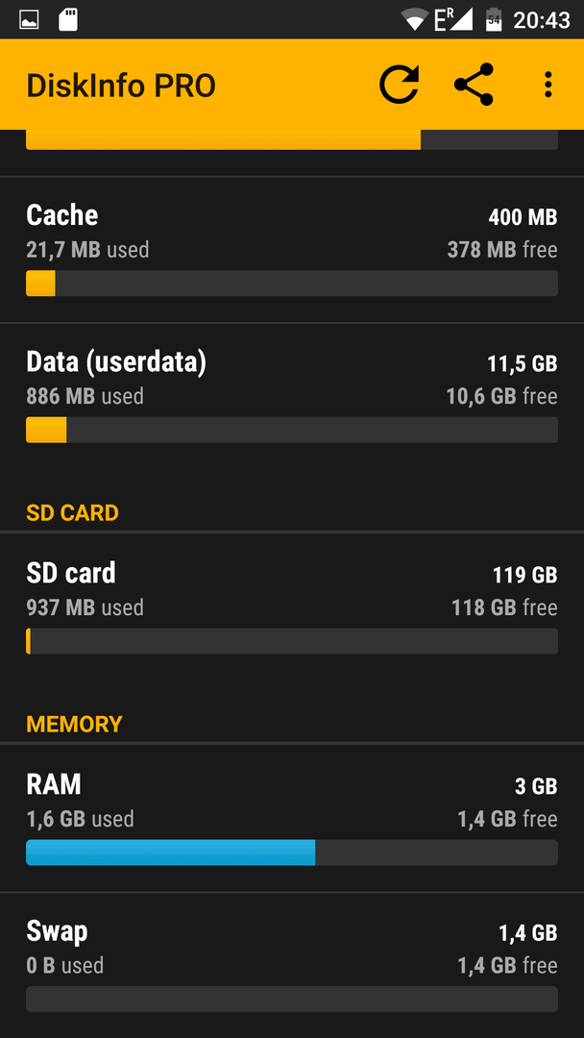Tap the SD card notification icon
584x1038 pixels.
tap(67, 20)
